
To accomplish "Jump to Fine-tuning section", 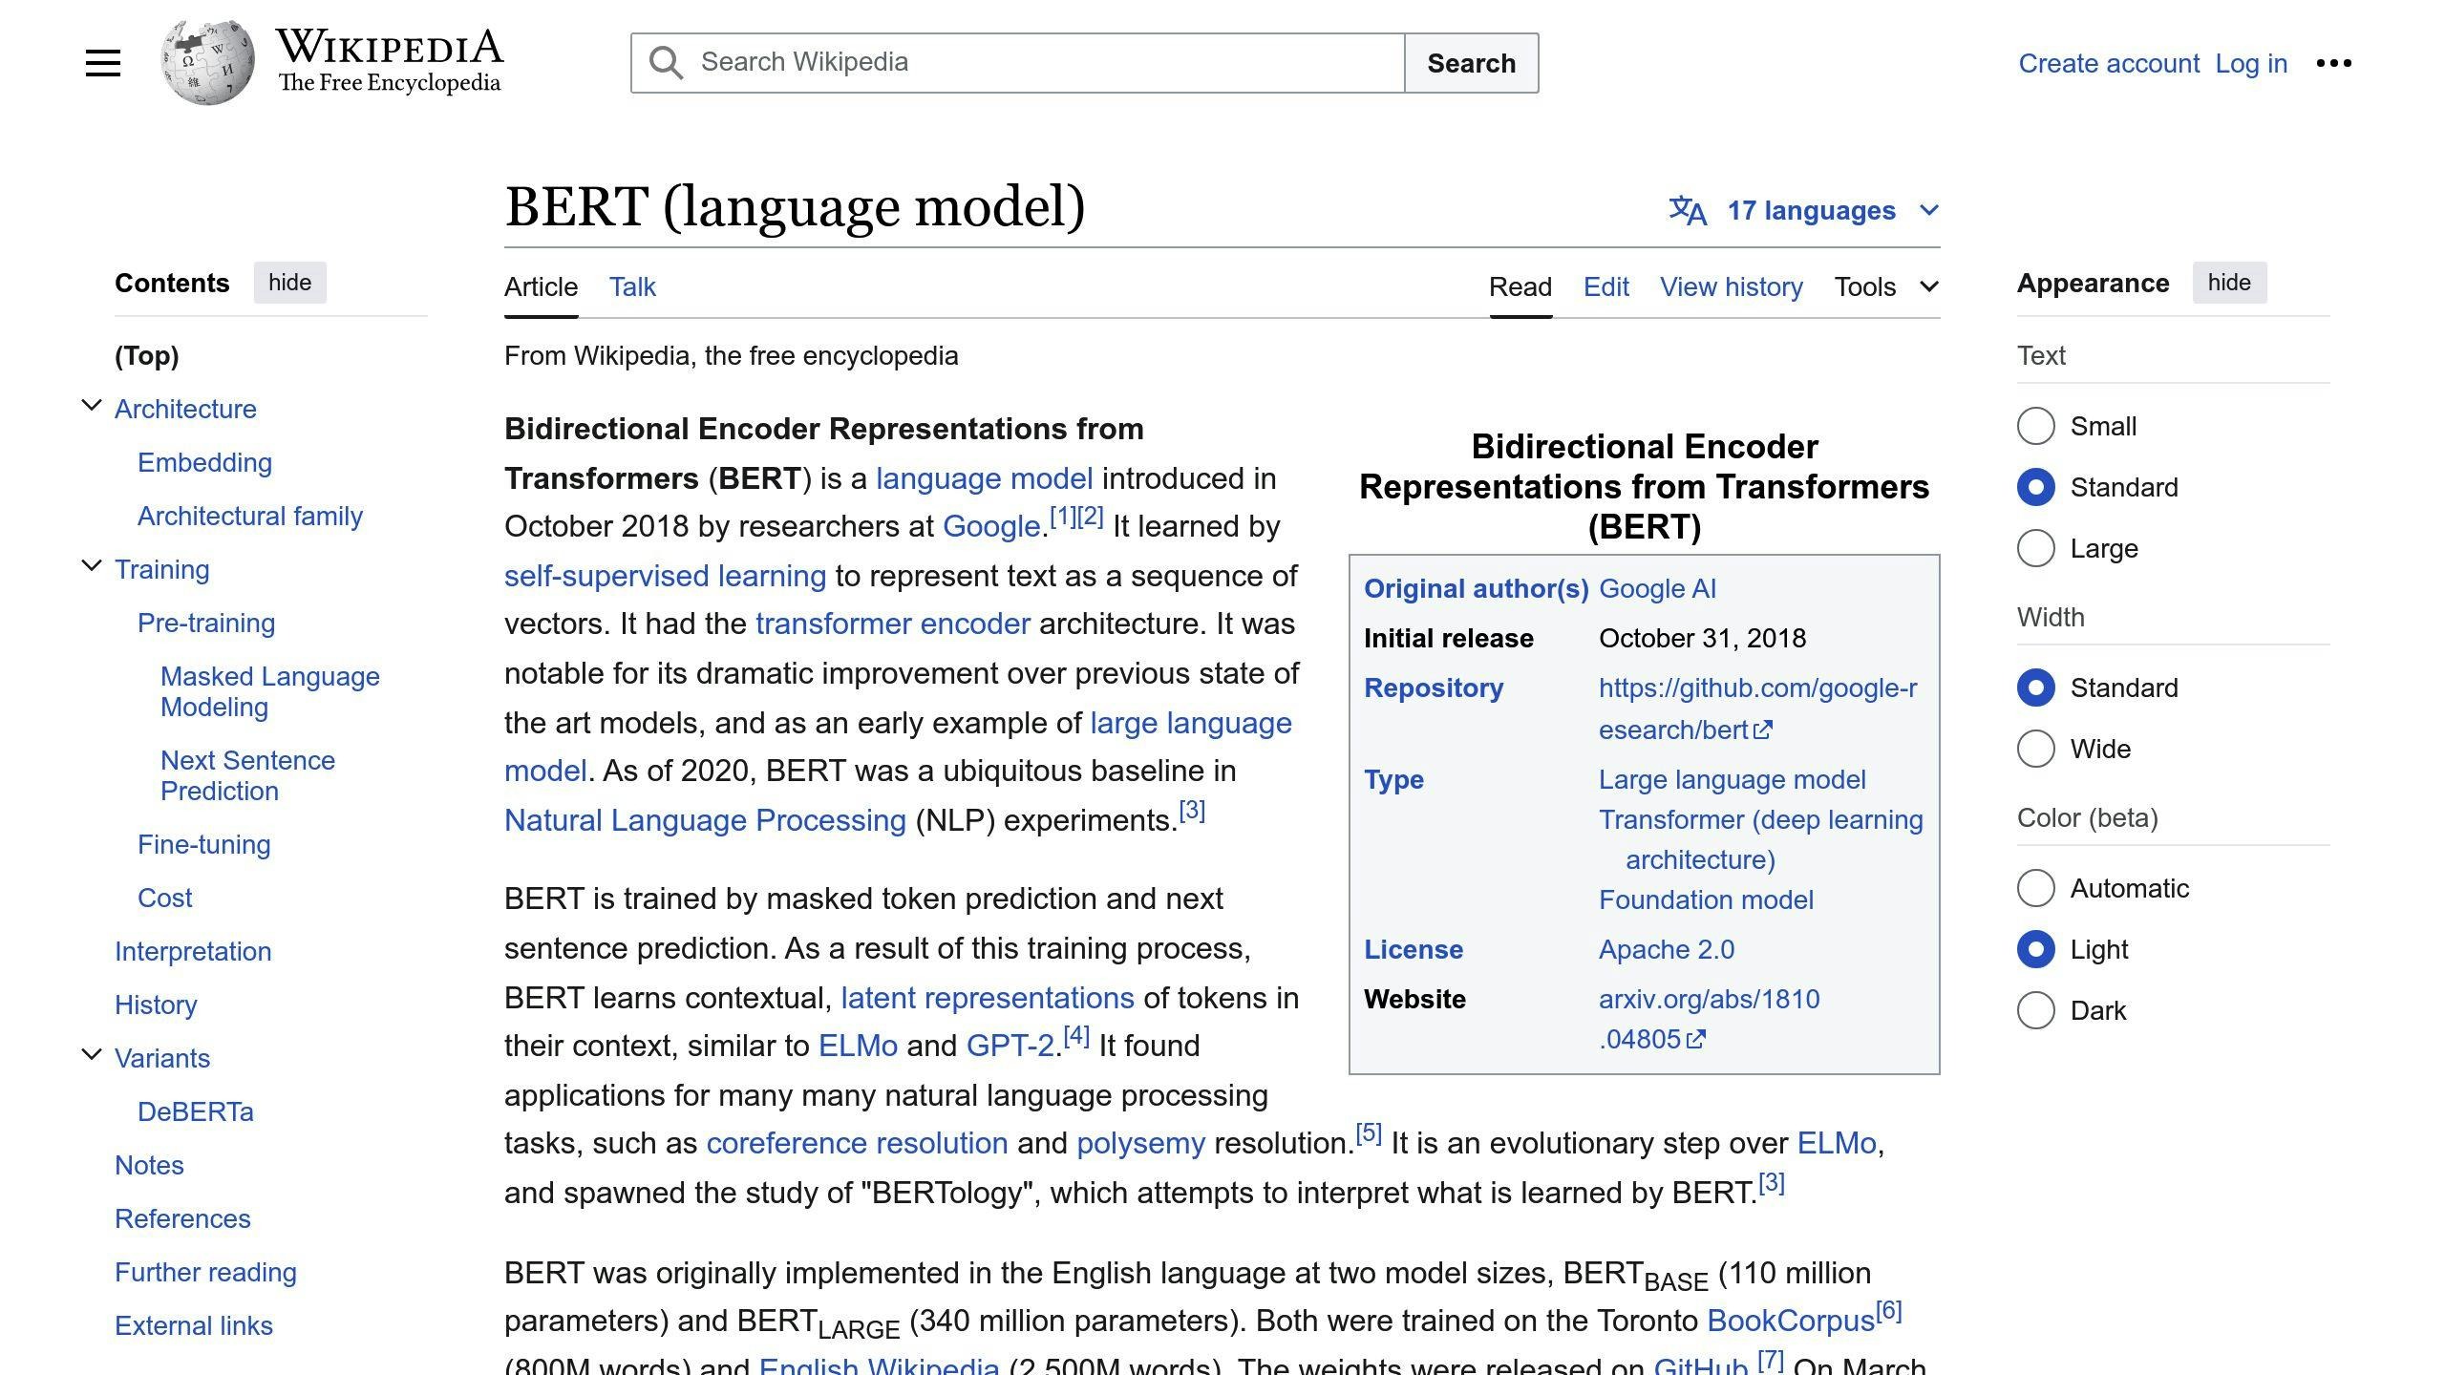I will (x=204, y=844).
